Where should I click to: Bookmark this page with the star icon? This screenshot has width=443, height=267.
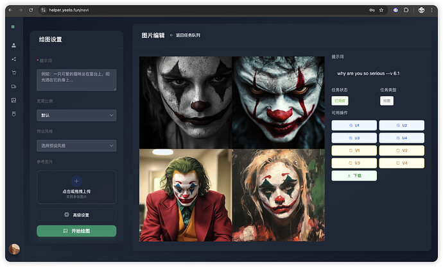pos(381,10)
